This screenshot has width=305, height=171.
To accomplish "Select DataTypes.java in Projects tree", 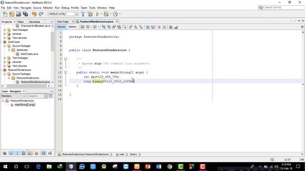I will click(x=30, y=54).
